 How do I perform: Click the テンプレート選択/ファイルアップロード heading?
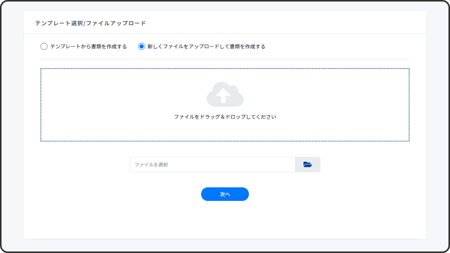pos(90,23)
